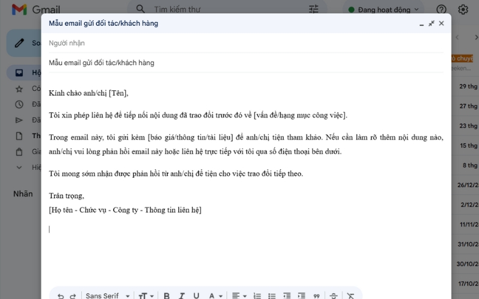Screen dimensions: 479x299
Task: Toggle strikethrough formatting
Action: point(334,295)
